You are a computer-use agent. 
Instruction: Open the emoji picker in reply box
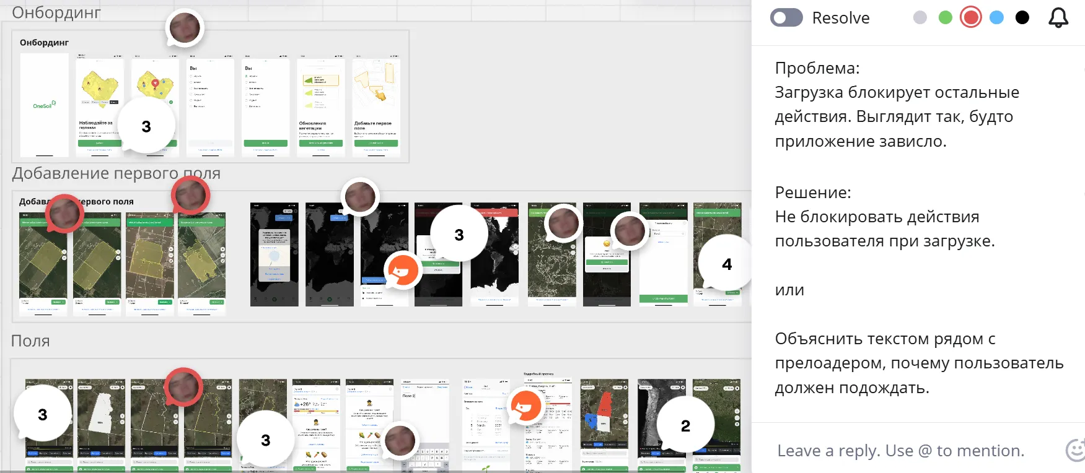click(1076, 450)
